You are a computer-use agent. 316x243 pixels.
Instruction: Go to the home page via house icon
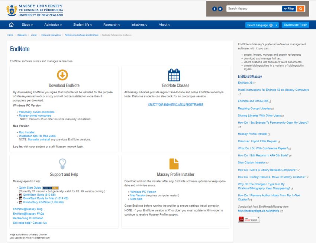11,25
